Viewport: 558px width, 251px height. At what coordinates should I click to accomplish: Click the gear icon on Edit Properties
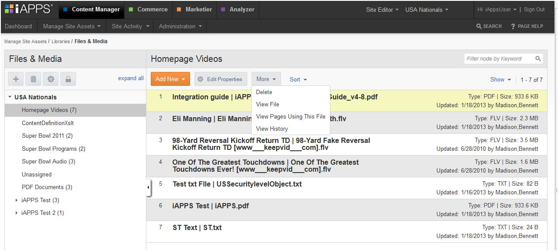pos(201,79)
